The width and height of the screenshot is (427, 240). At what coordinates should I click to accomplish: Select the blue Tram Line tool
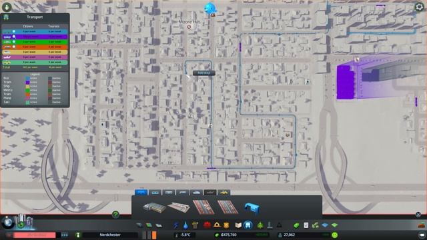pyautogui.click(x=252, y=208)
